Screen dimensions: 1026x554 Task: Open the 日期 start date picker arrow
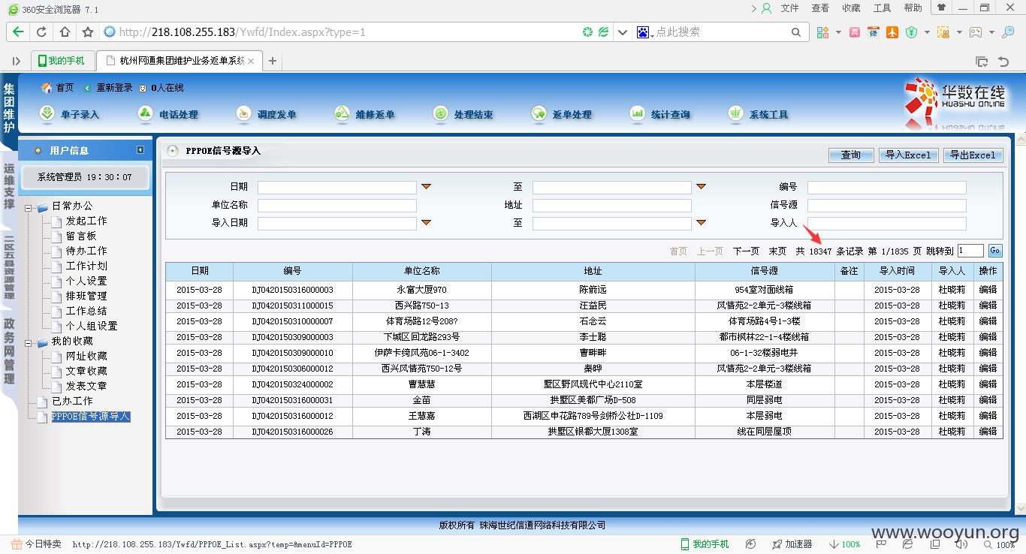[426, 186]
